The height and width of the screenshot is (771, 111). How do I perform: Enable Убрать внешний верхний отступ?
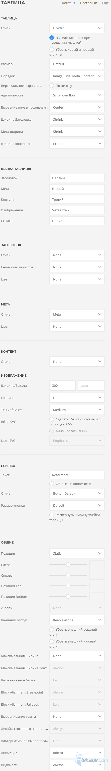[52, 629]
